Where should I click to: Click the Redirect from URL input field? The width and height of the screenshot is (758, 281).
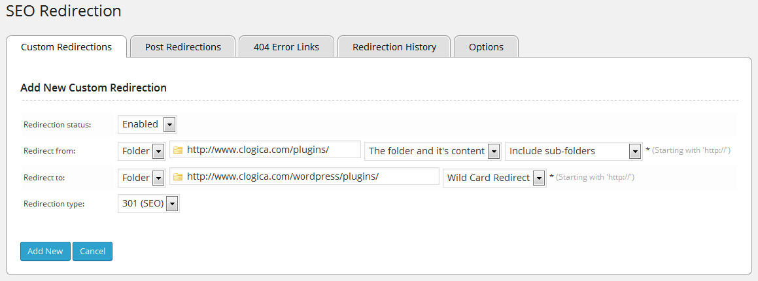point(266,150)
